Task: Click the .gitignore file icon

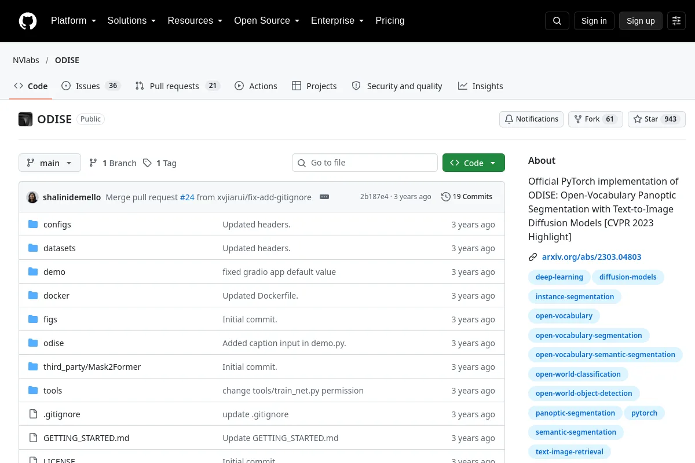Action: pos(33,414)
